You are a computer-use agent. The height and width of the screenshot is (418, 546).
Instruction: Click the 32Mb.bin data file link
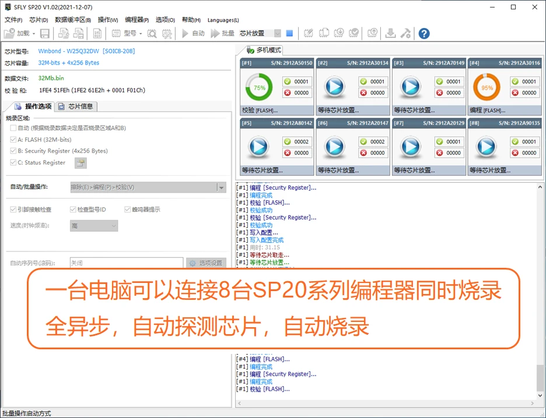pyautogui.click(x=51, y=78)
